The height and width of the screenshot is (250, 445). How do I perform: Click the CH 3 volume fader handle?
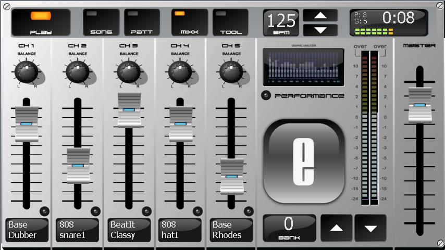click(129, 110)
